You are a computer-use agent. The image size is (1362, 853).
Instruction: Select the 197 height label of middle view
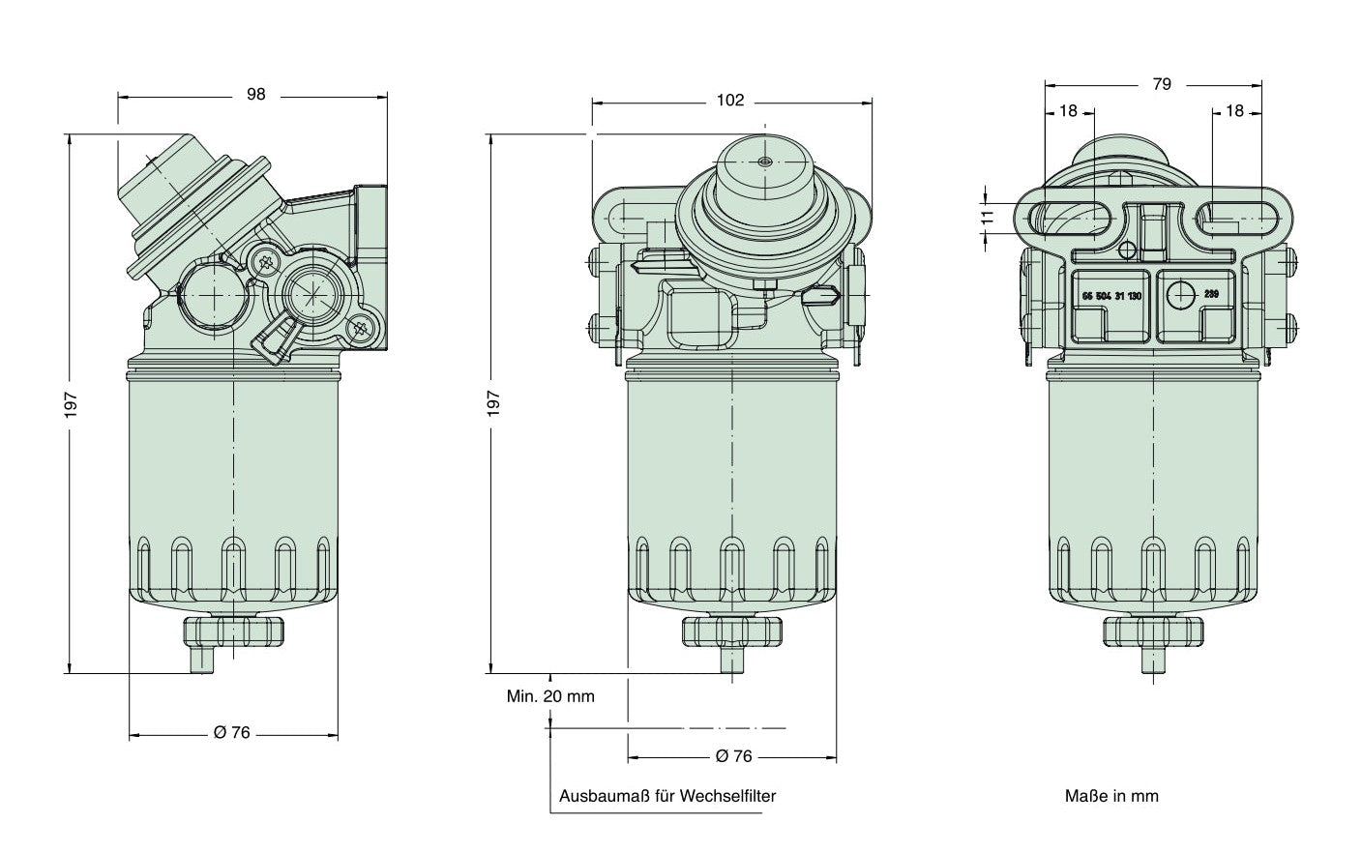coord(492,402)
